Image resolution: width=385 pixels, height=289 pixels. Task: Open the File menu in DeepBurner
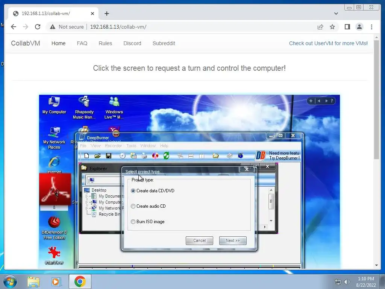(x=83, y=146)
